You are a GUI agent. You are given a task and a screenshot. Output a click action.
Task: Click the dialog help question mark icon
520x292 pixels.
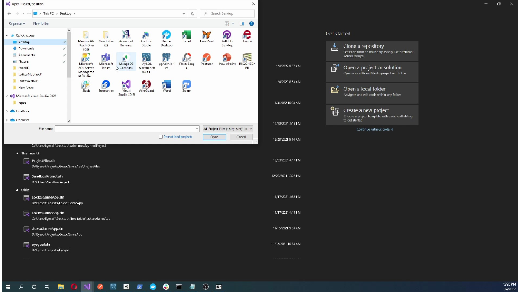[x=252, y=23]
